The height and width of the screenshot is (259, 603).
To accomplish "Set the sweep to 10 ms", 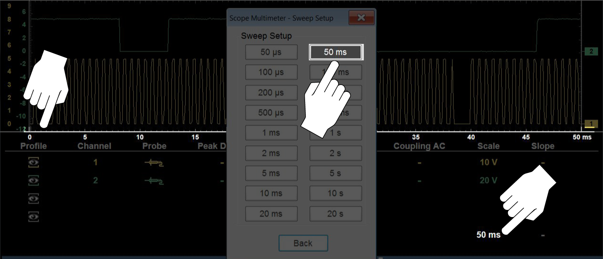I will (x=271, y=193).
